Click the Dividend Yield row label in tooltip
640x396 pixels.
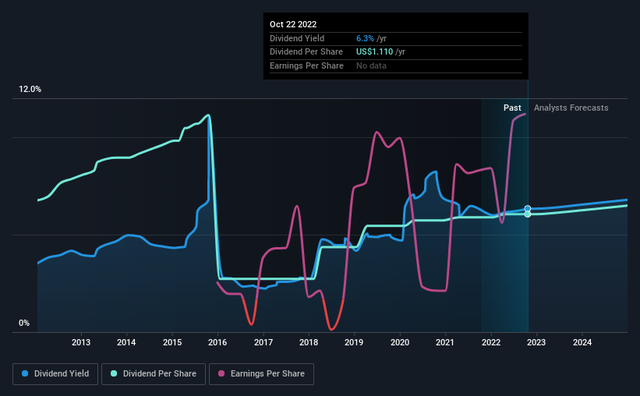[x=297, y=38]
